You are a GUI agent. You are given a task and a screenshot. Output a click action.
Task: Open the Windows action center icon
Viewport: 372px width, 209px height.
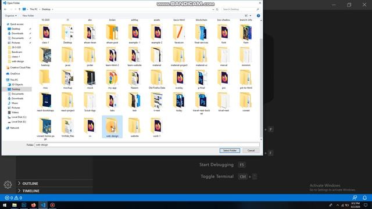(366, 205)
